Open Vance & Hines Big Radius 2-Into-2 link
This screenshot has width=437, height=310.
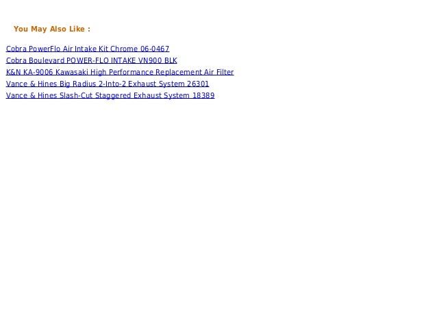coord(108,84)
